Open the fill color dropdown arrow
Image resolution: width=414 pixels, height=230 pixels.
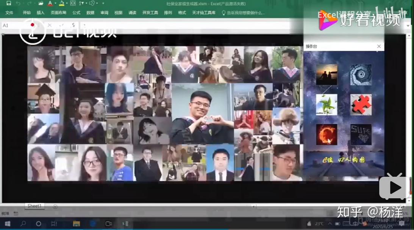pos(67,3)
